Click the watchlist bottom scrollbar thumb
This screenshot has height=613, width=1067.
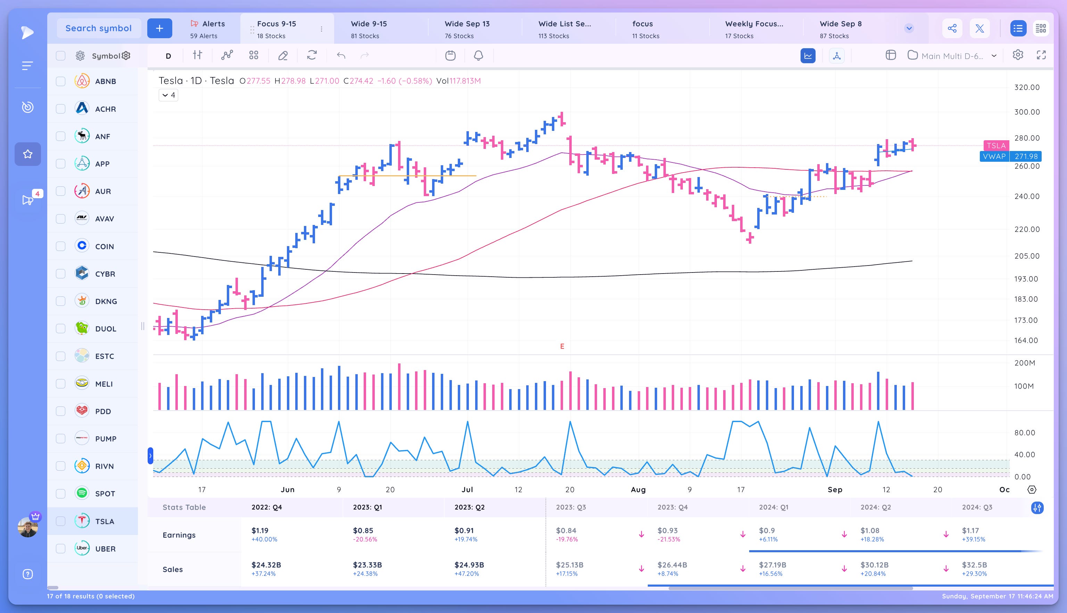53,588
